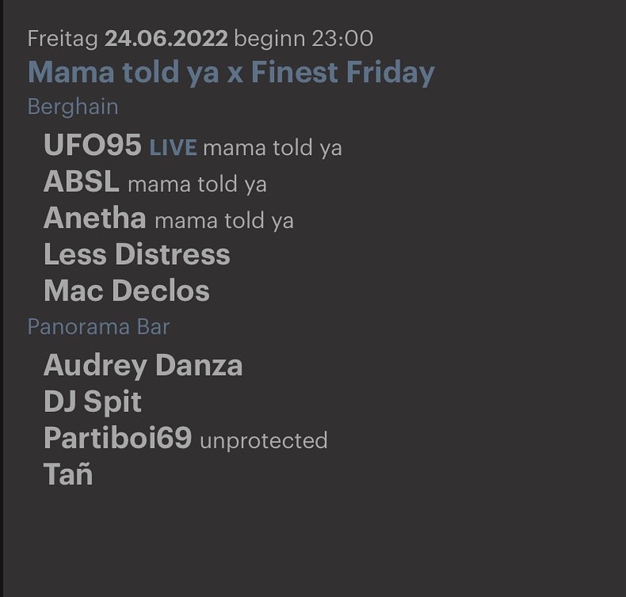Open the UFO95 artist name

93,145
